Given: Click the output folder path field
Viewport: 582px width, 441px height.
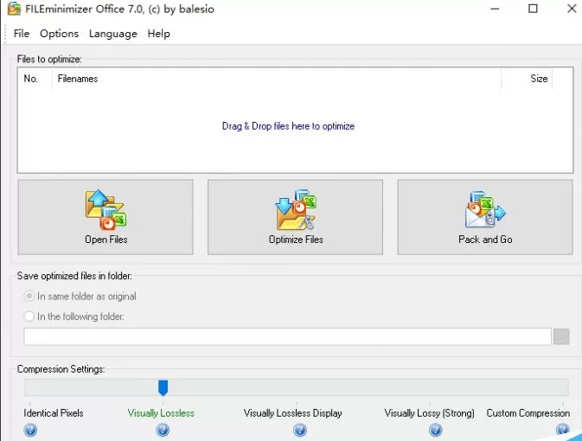Looking at the screenshot, I should [288, 336].
